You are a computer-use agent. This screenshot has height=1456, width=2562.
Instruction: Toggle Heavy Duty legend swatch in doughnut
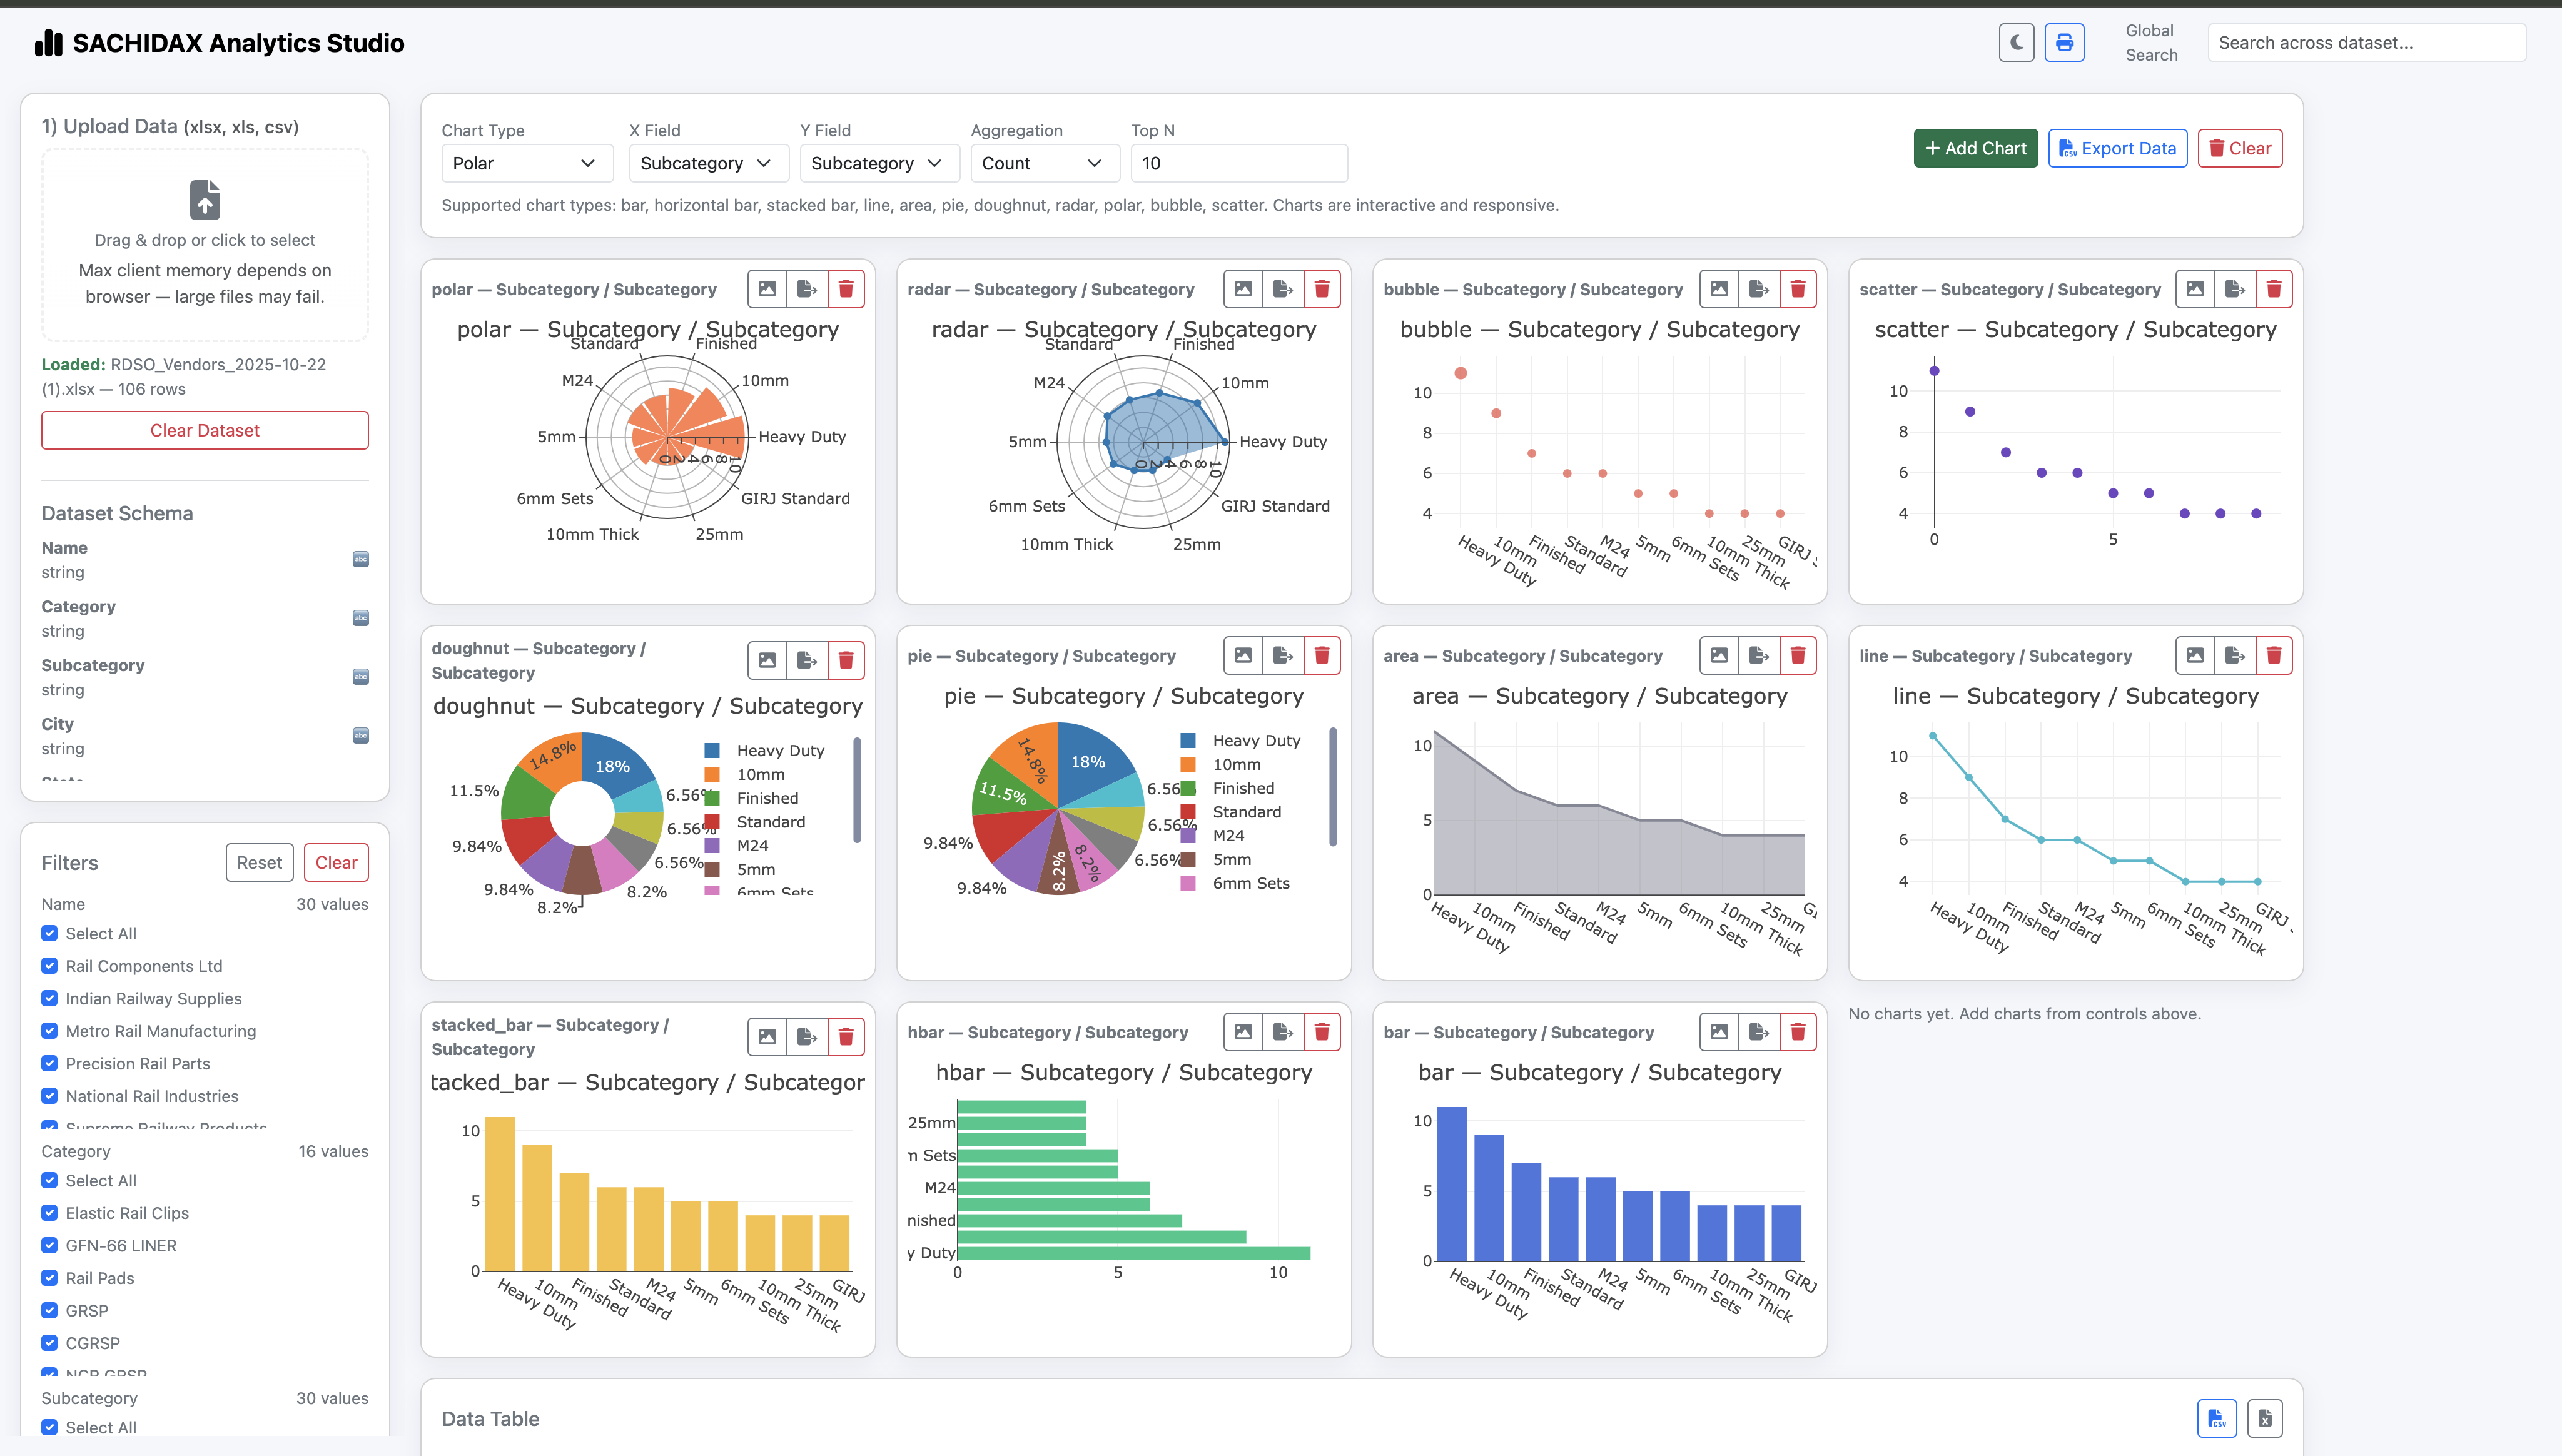pyautogui.click(x=712, y=751)
